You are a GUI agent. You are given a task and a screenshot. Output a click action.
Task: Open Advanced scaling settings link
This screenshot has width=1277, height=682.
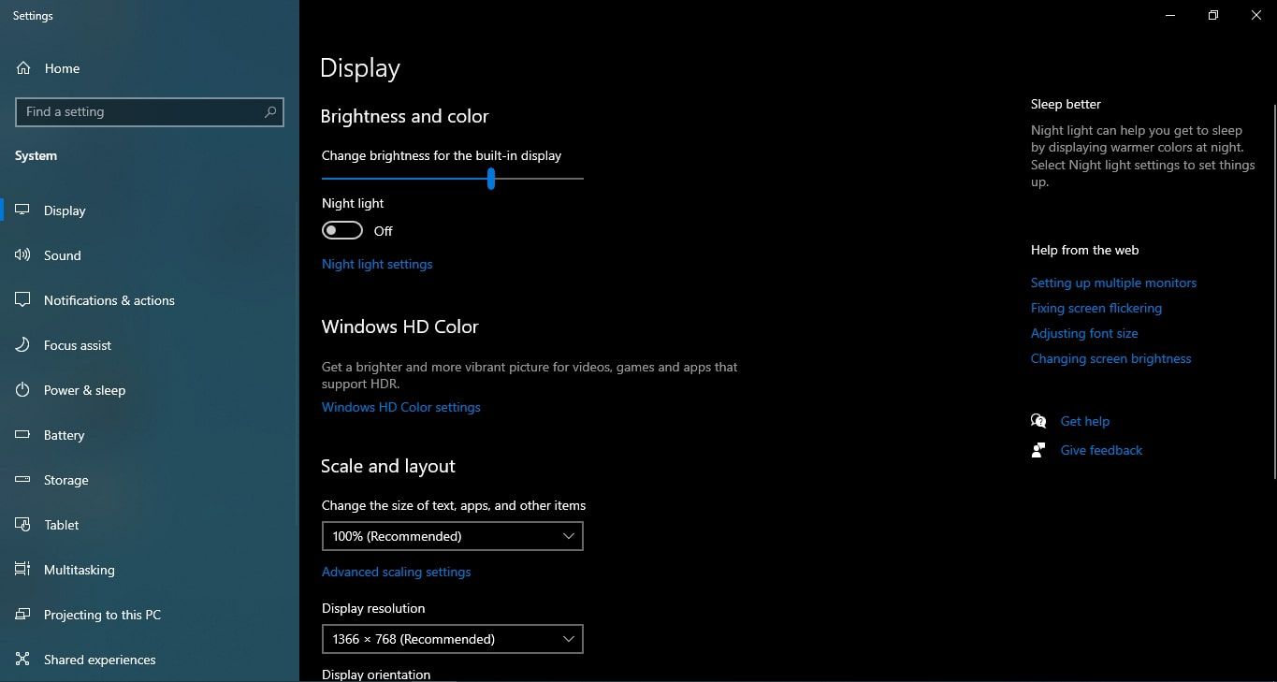pyautogui.click(x=397, y=572)
